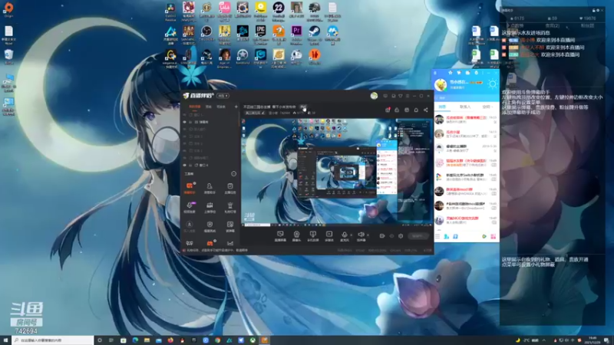Open the pink LALA desktop shortcut

224,11
